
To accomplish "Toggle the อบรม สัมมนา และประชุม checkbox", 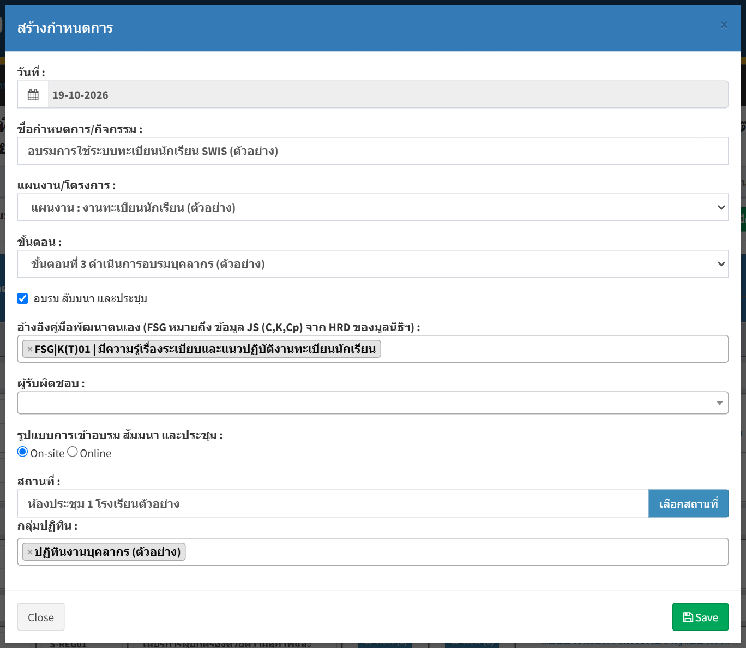I will [x=22, y=298].
